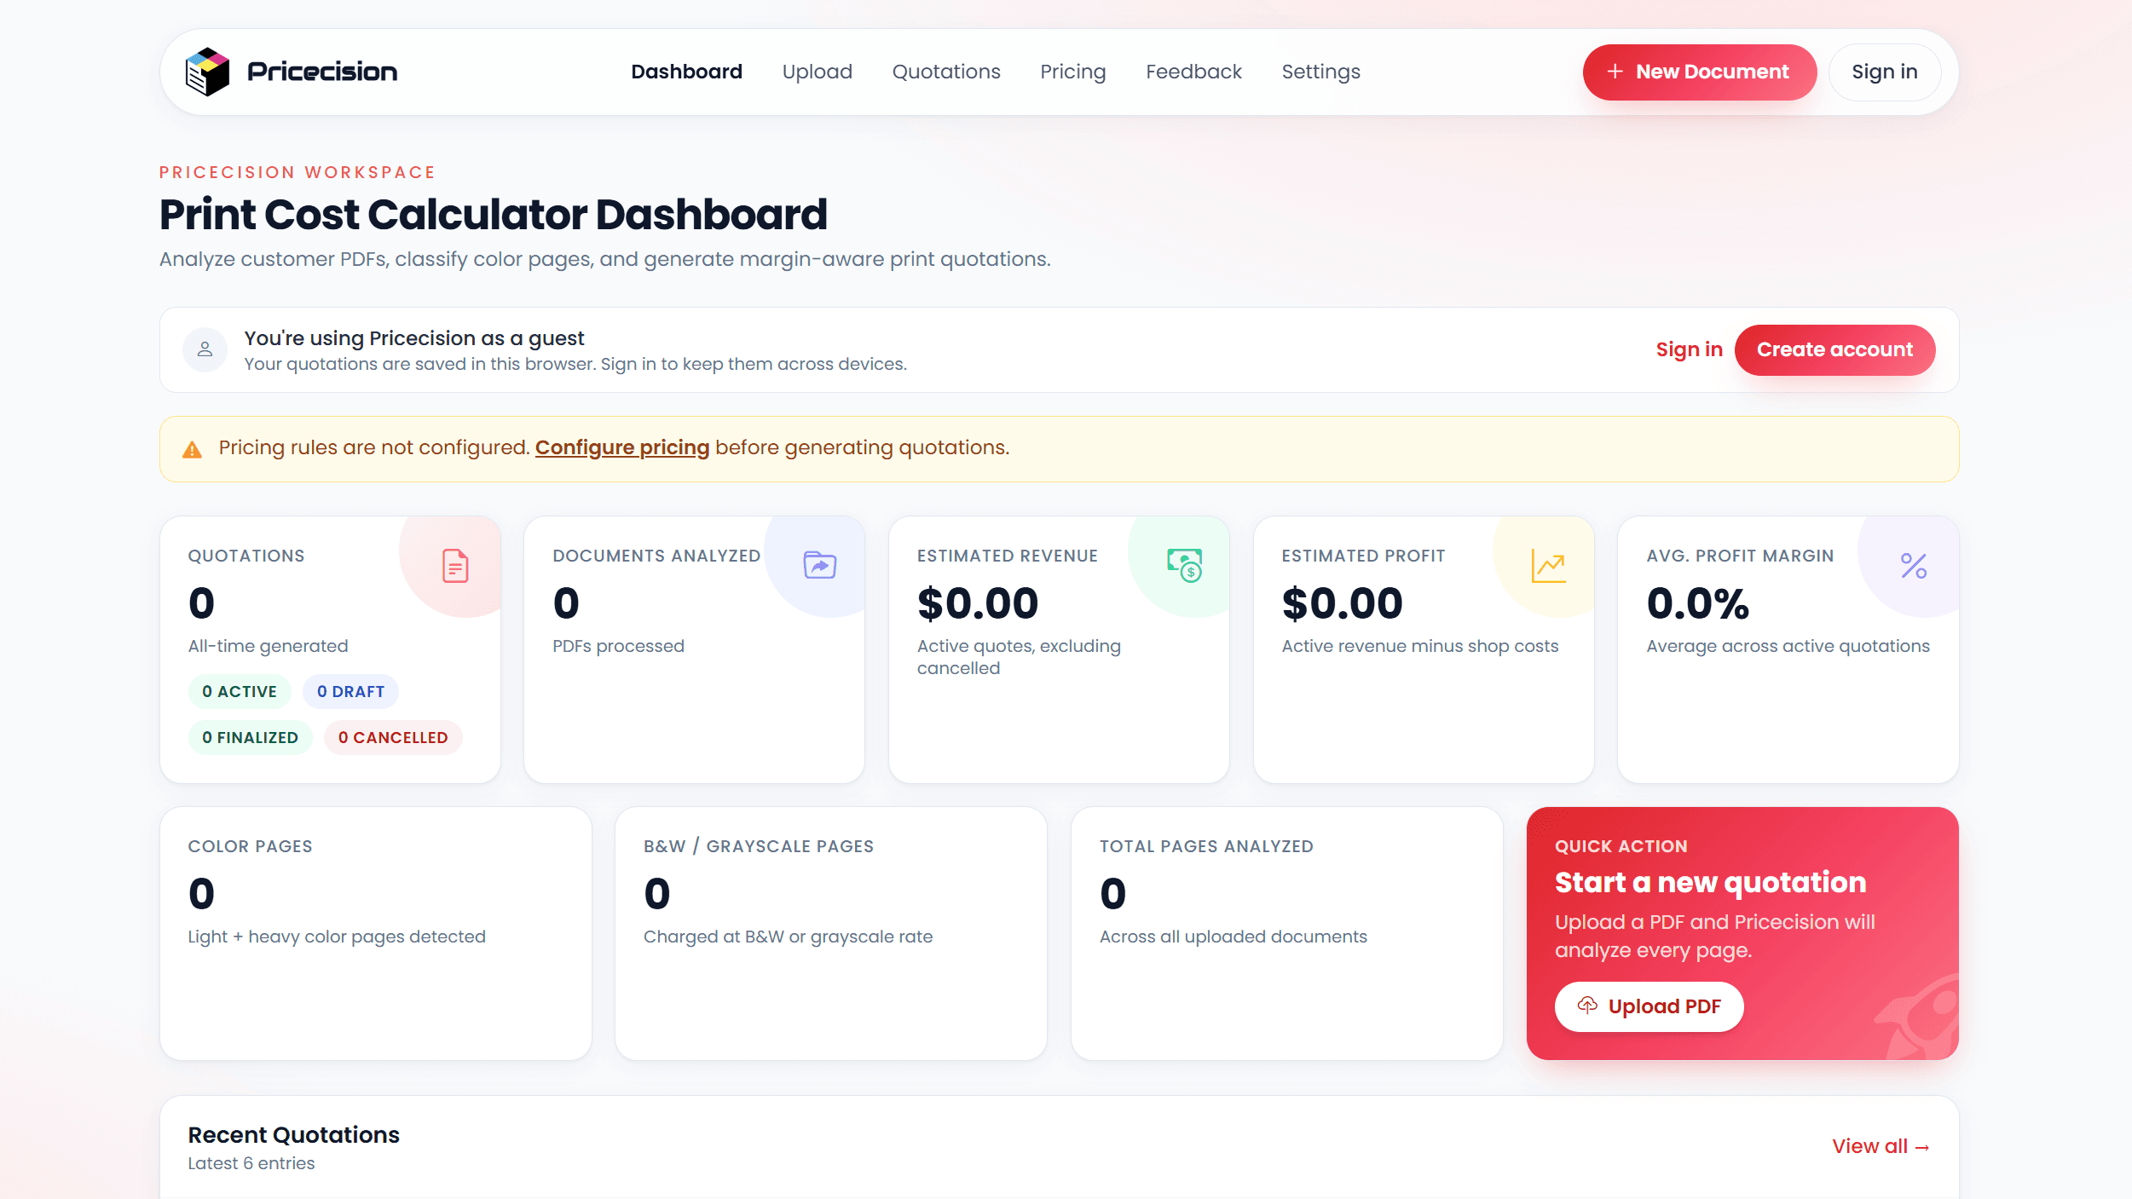The image size is (2132, 1199).
Task: Click the 0 DRAFT status badge
Action: click(x=350, y=691)
